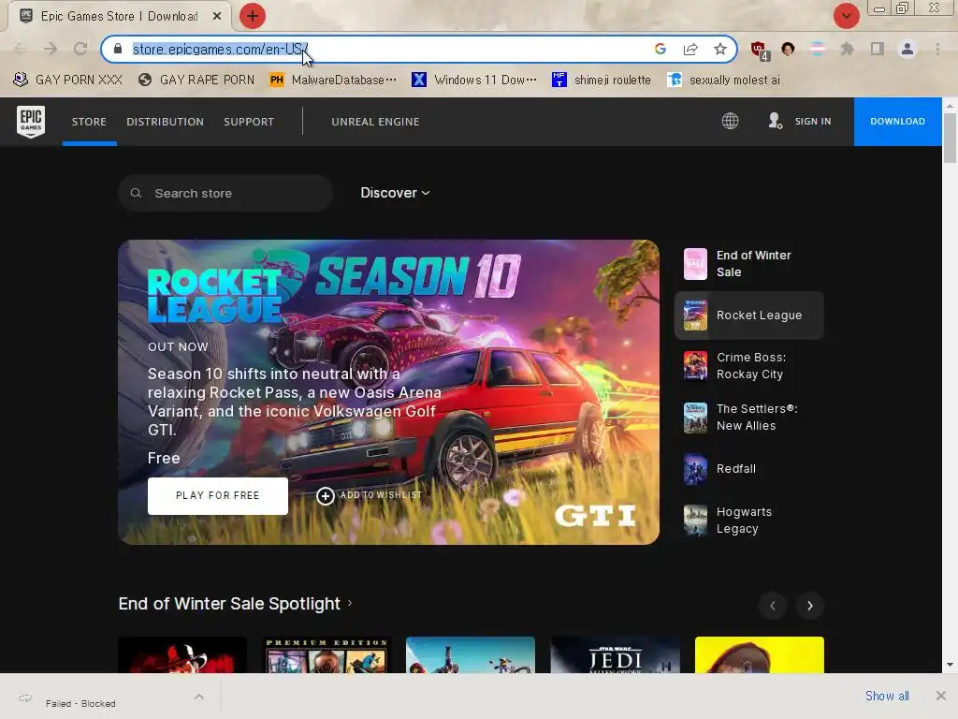The width and height of the screenshot is (958, 719).
Task: Click the Epic Games logo
Action: click(x=31, y=121)
